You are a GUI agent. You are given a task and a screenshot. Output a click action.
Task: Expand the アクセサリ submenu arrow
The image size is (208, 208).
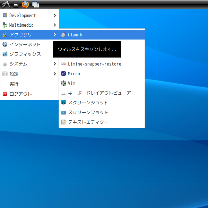pyautogui.click(x=55, y=35)
